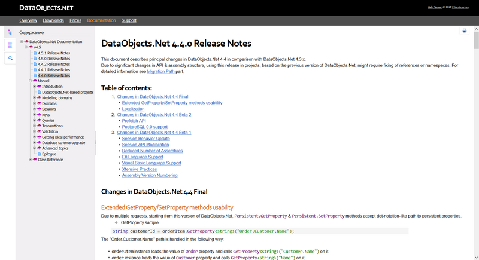The height and width of the screenshot is (260, 479).
Task: Click the GetProperty sample arrow bullet
Action: [116, 222]
